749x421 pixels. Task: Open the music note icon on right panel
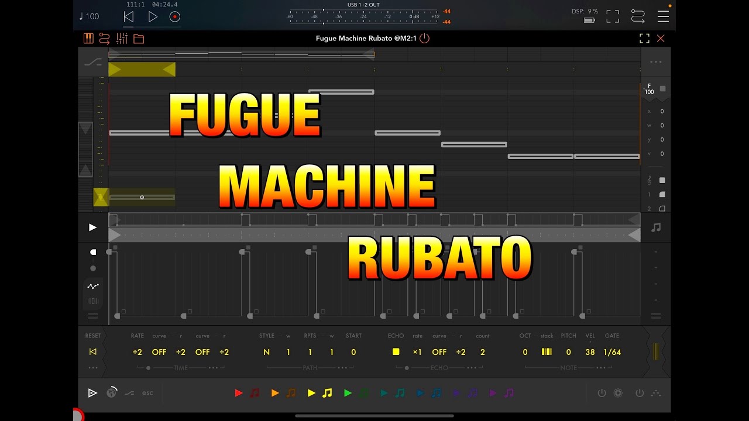(x=656, y=227)
